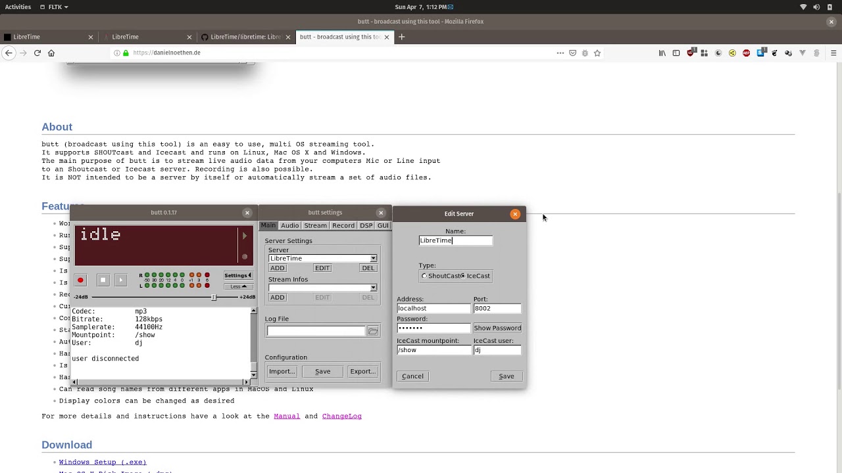Open a new tab with plus icon
The height and width of the screenshot is (473, 842).
(x=401, y=37)
